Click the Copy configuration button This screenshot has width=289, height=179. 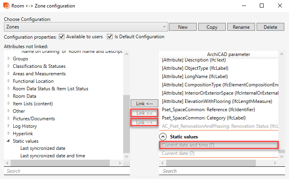pyautogui.click(x=212, y=27)
